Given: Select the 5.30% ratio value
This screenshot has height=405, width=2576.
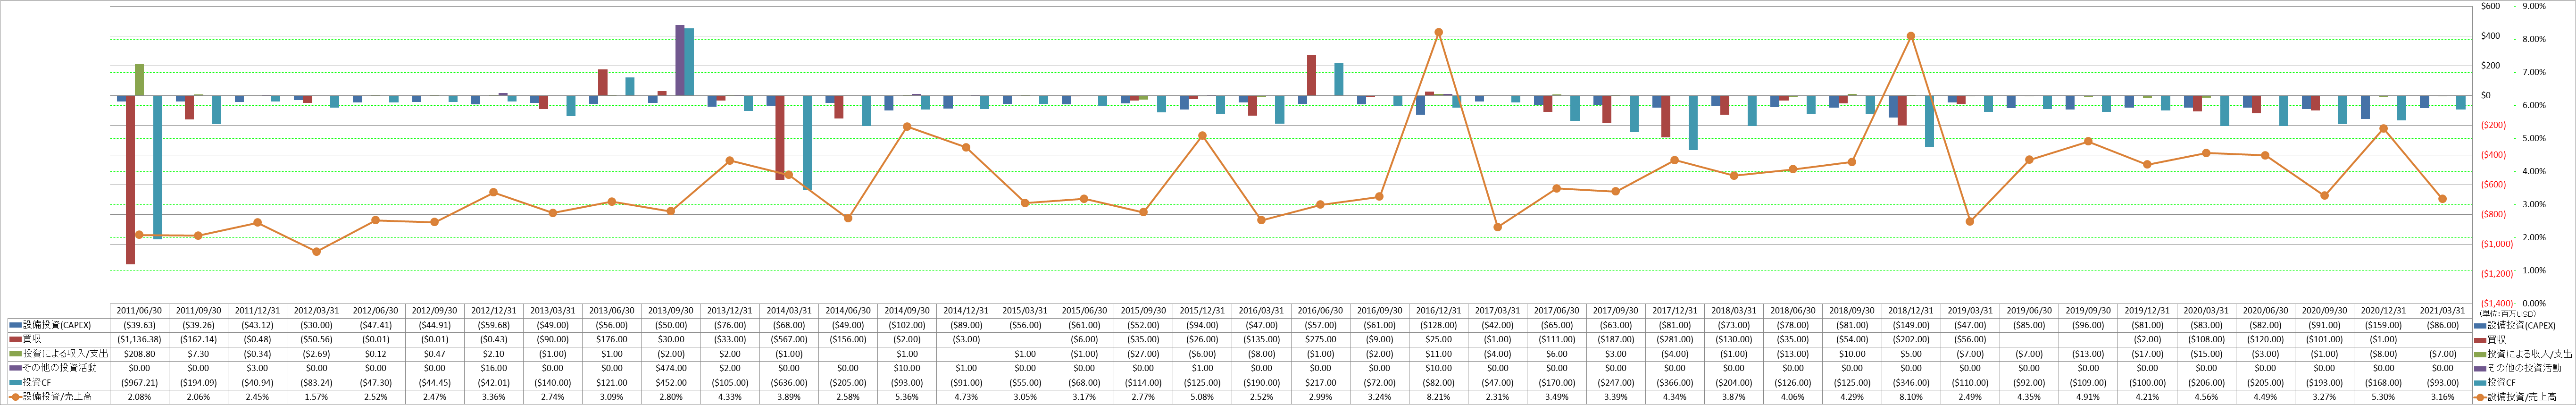Looking at the screenshot, I should click(2384, 397).
